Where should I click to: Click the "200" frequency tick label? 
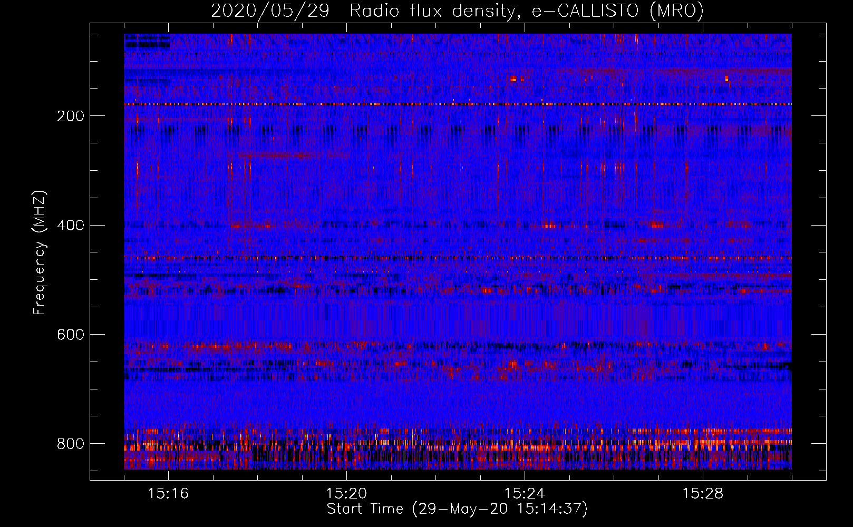pos(71,116)
